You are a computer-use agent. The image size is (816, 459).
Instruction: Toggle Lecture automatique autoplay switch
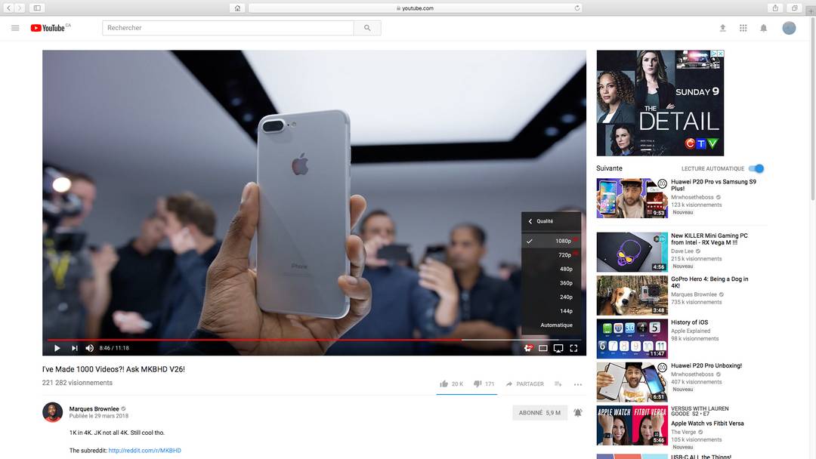point(756,168)
